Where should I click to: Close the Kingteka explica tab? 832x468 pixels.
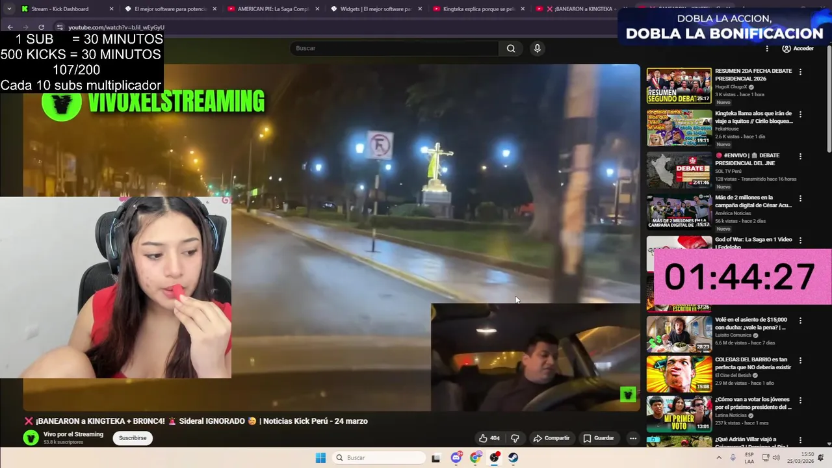[523, 9]
